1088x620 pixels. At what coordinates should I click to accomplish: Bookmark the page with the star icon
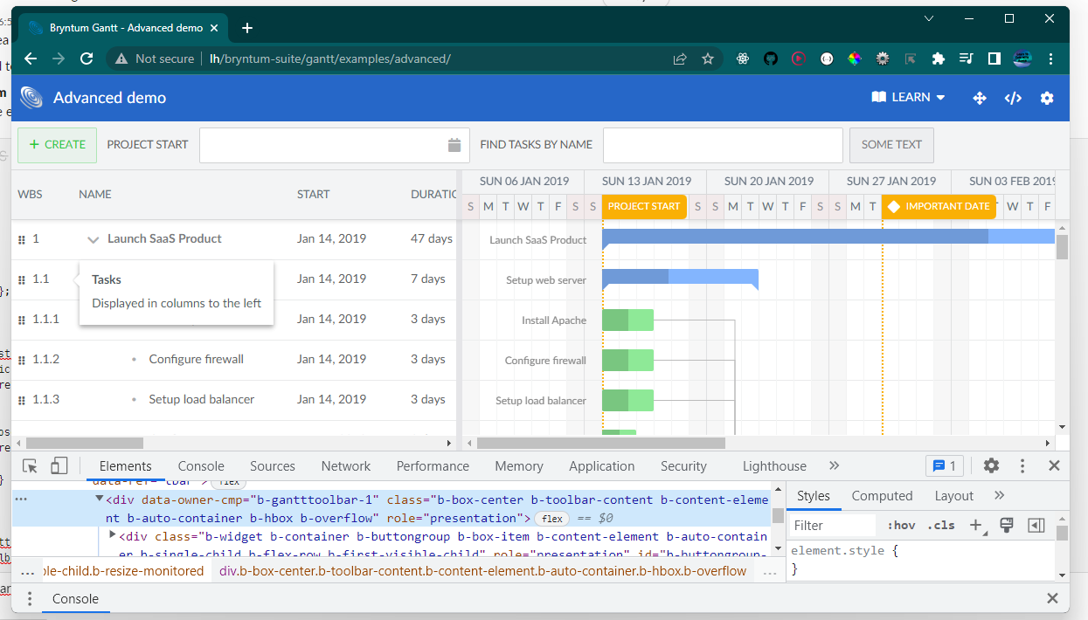point(707,59)
